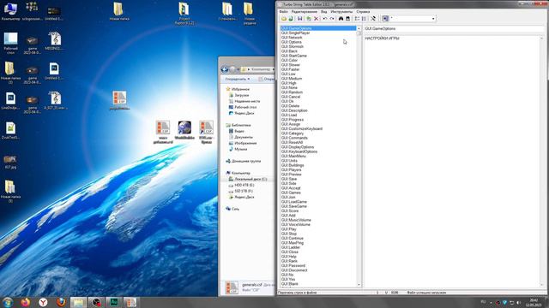Screen dimensions: 549x308
Task: Click the volume icon in system tray
Action: point(518,302)
